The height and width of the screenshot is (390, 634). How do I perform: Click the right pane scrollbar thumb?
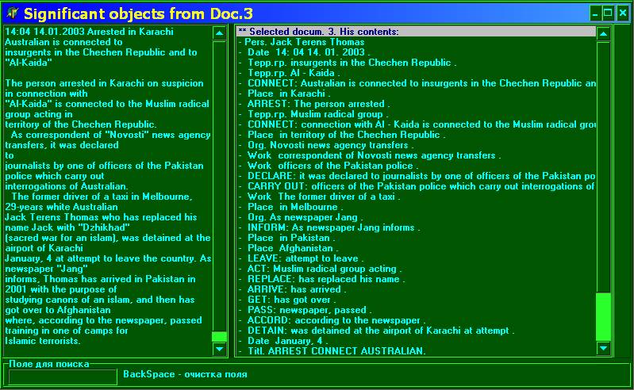click(x=603, y=317)
